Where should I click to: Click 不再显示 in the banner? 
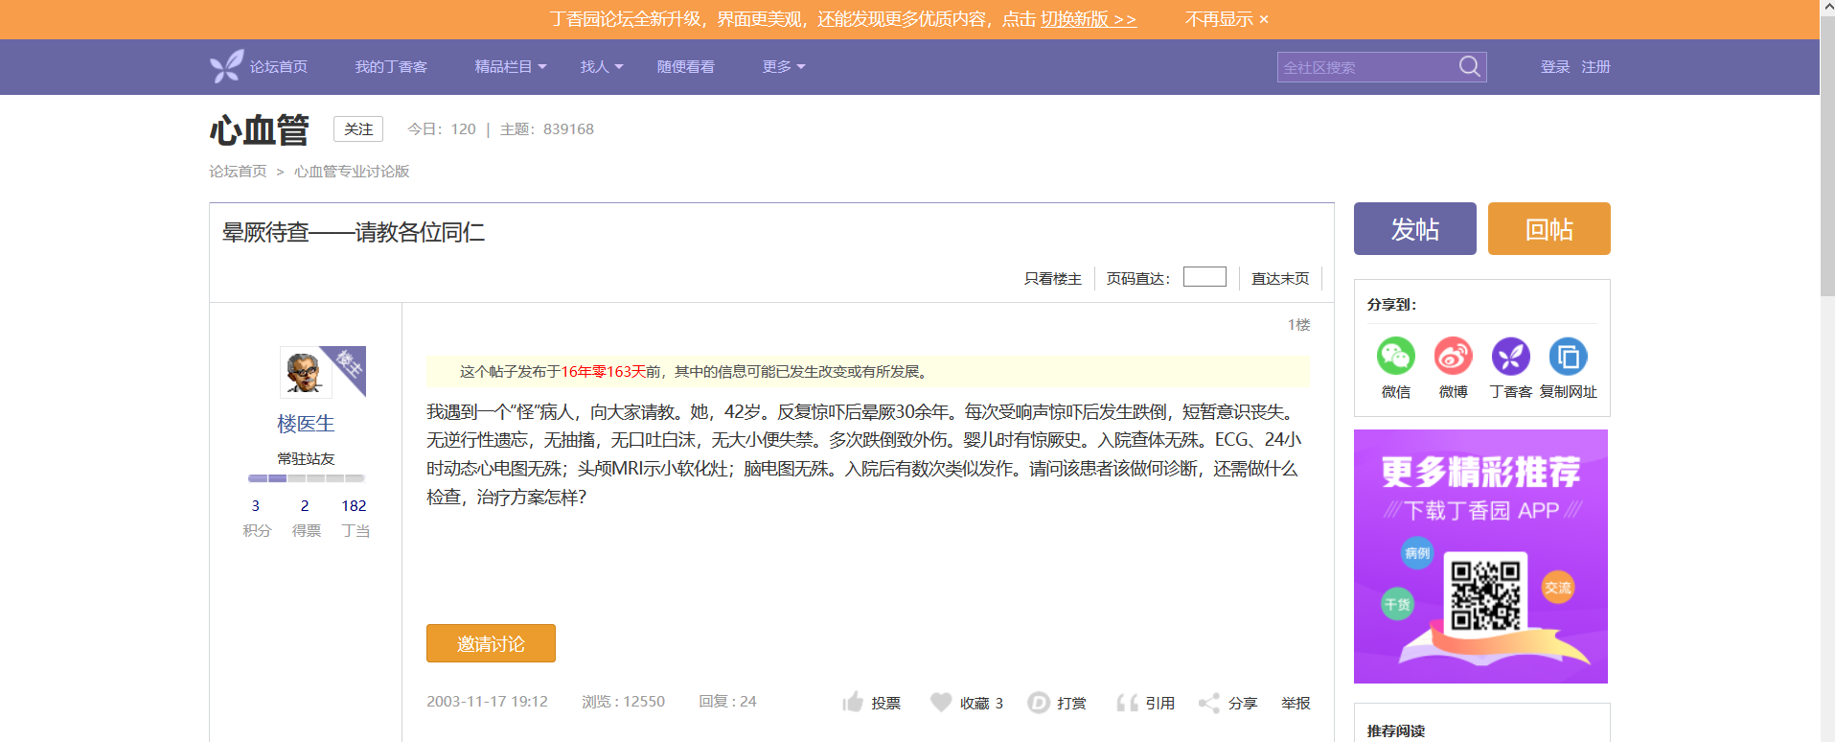click(1219, 19)
